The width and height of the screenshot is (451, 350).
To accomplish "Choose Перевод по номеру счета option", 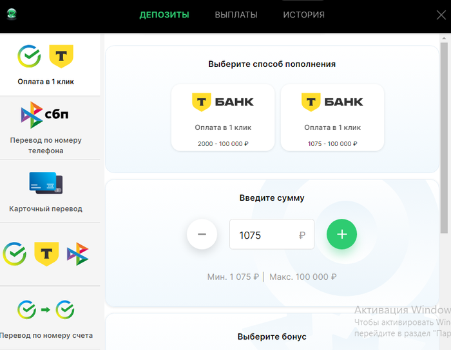I will pos(50,318).
